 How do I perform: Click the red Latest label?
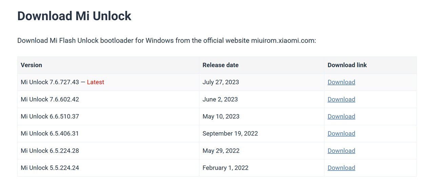coord(95,82)
